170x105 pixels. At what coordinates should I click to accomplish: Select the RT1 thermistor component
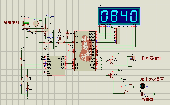tap(23, 23)
